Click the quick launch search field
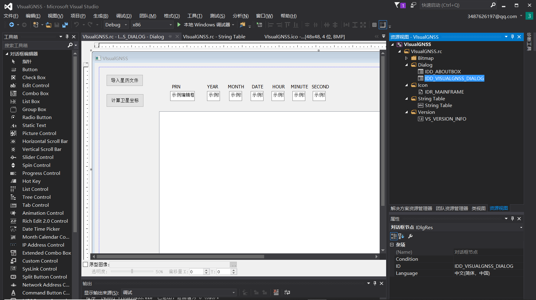Screen dimensions: 536x300 455,5
